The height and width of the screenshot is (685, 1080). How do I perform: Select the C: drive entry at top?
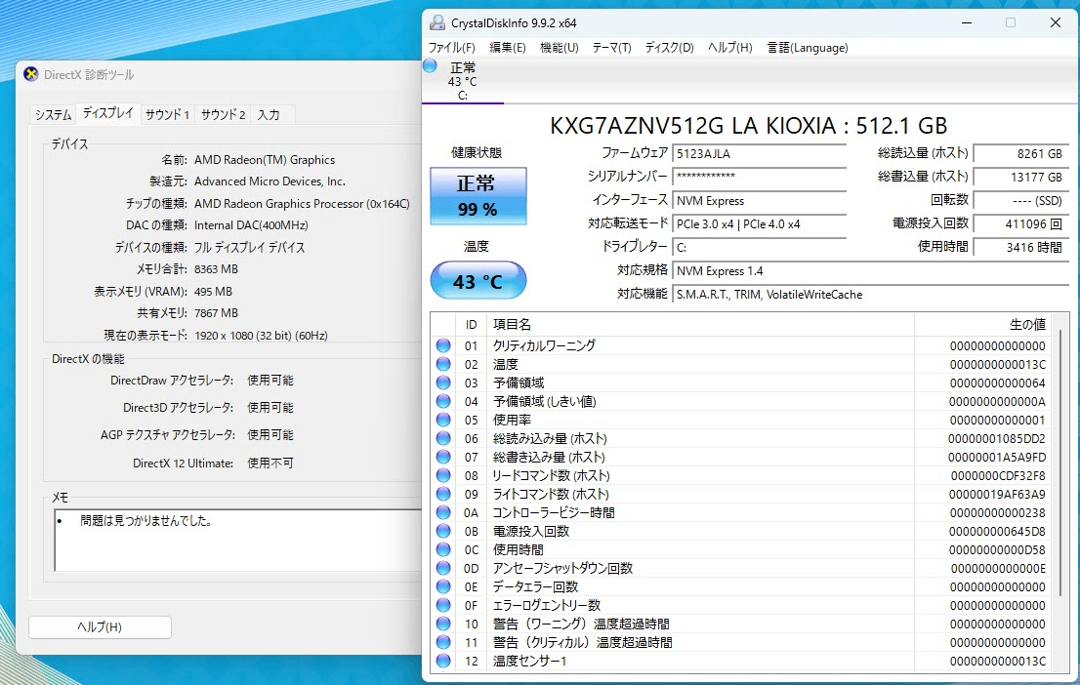tap(462, 81)
